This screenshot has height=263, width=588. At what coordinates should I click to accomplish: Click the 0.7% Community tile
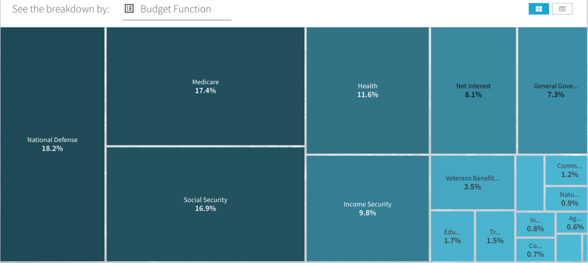coord(535,250)
